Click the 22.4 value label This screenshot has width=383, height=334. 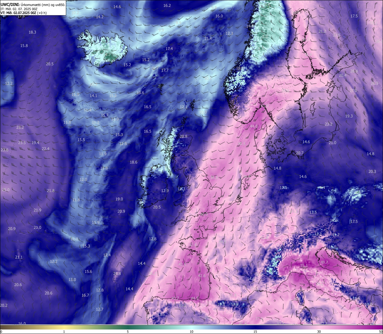[46, 149]
